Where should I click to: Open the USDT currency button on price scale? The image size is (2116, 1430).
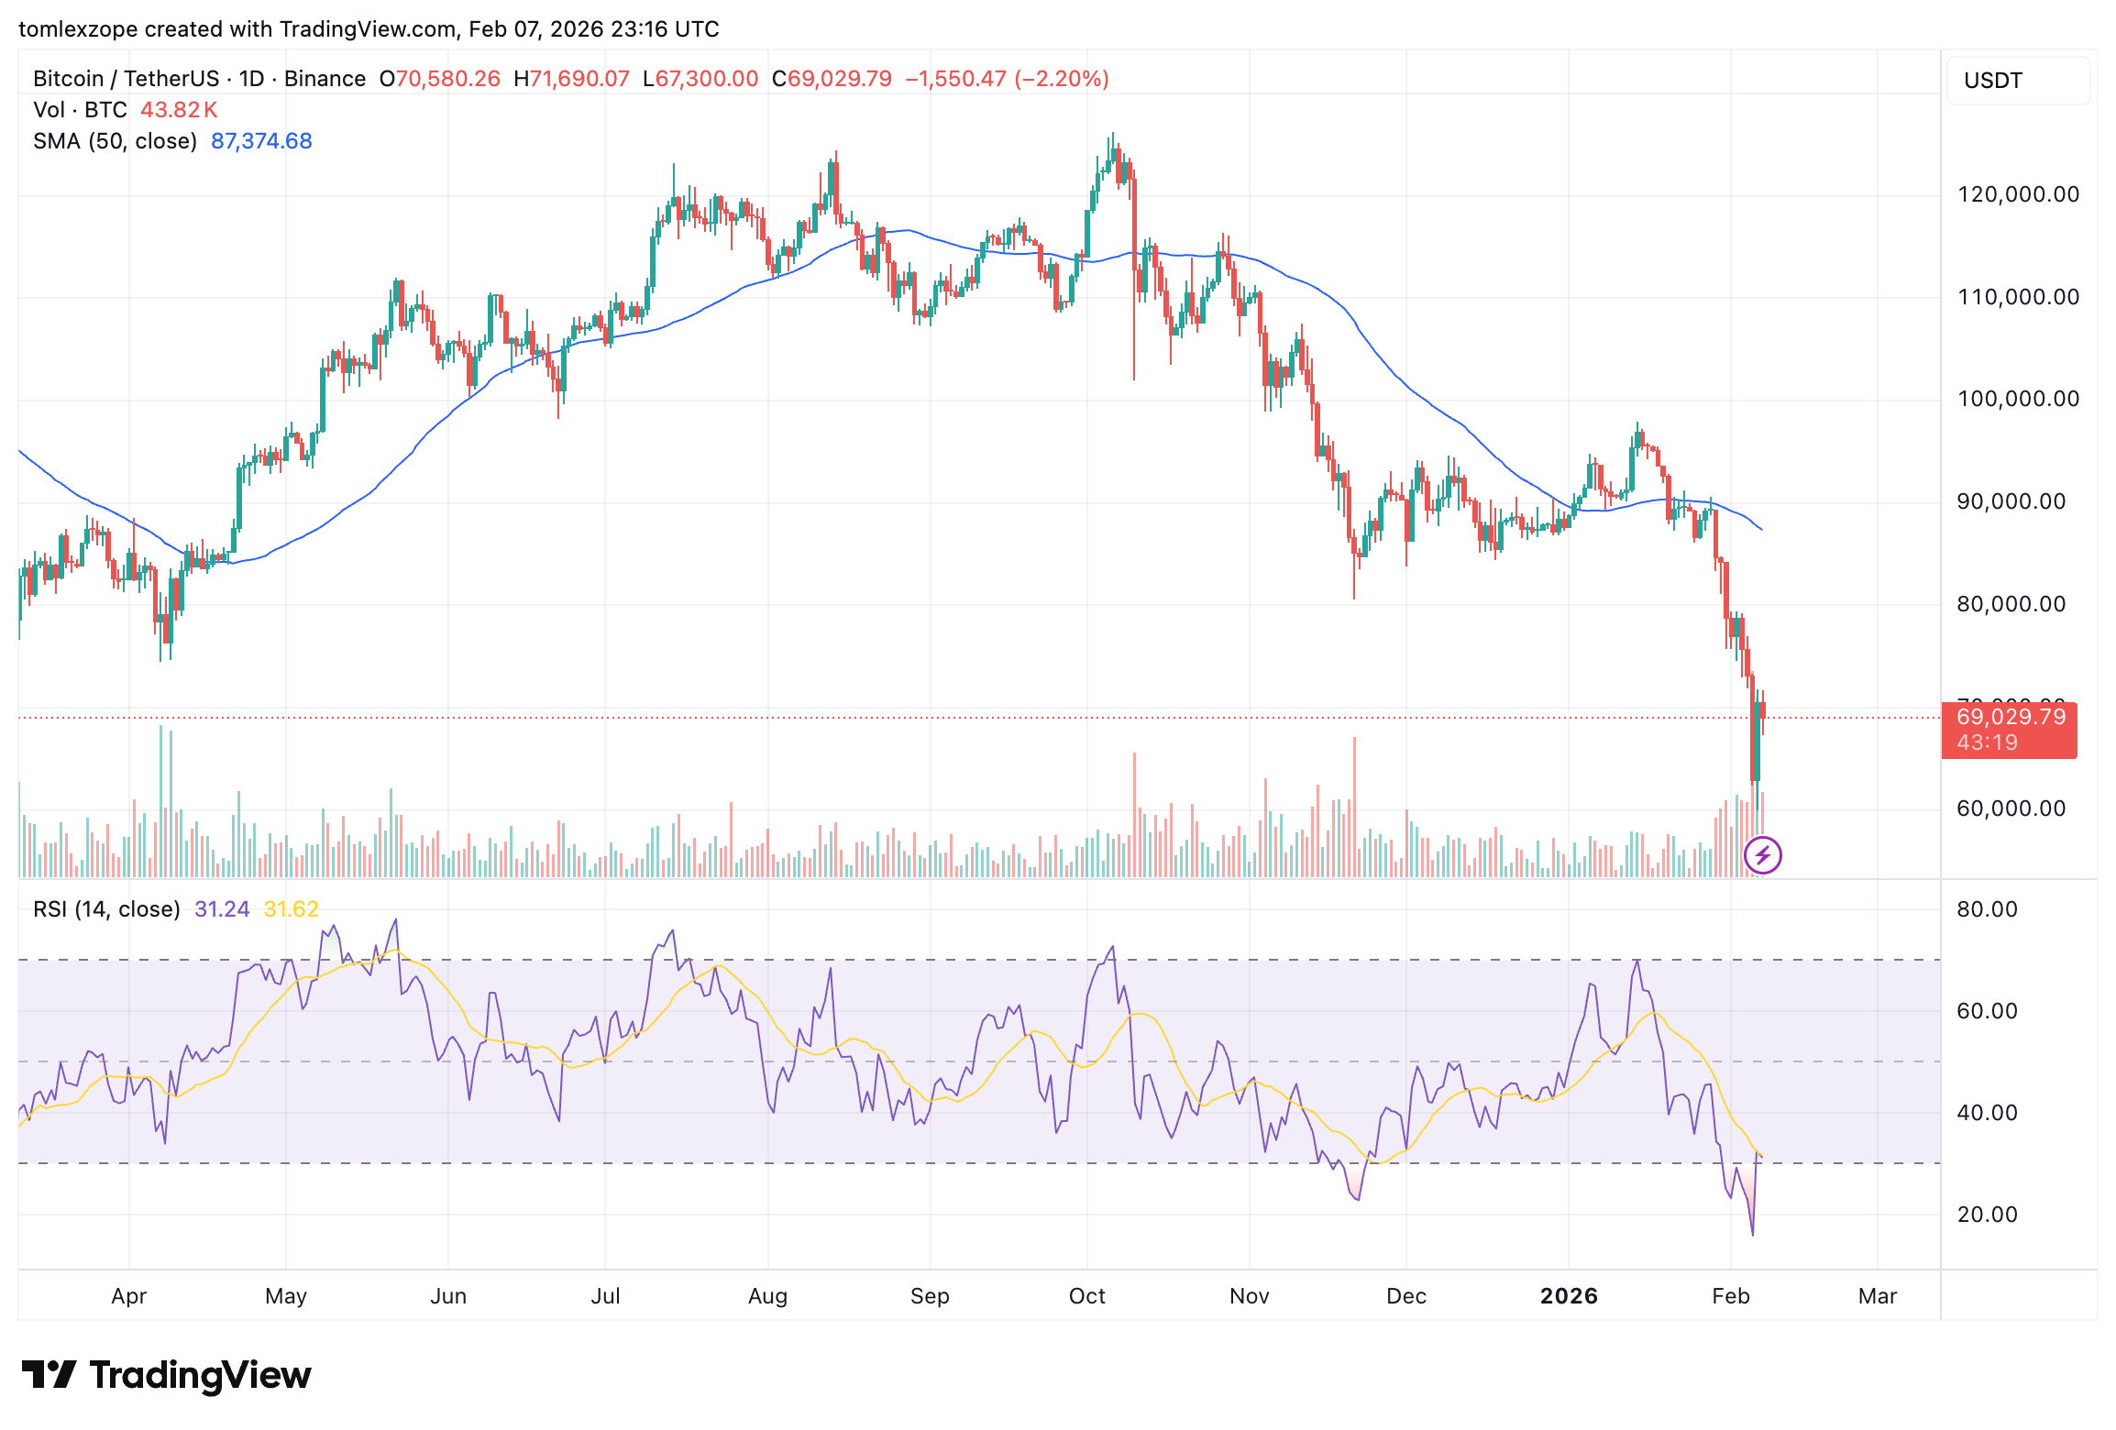2017,80
